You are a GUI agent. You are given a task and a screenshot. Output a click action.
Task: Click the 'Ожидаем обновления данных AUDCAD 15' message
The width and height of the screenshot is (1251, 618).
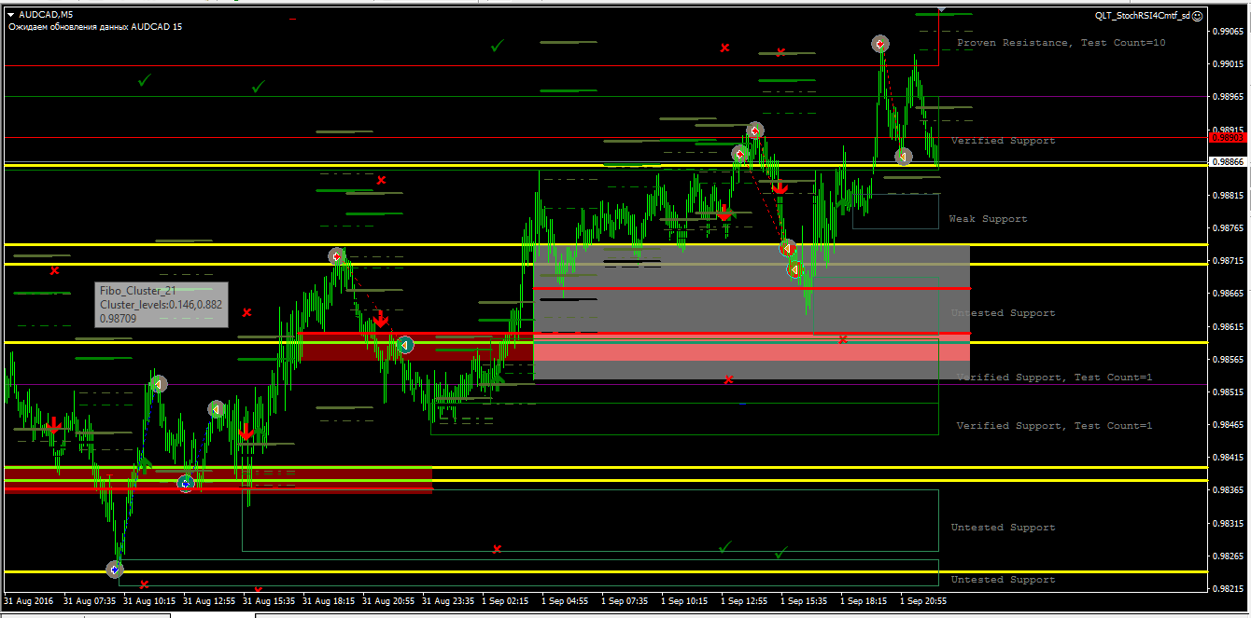(x=95, y=26)
